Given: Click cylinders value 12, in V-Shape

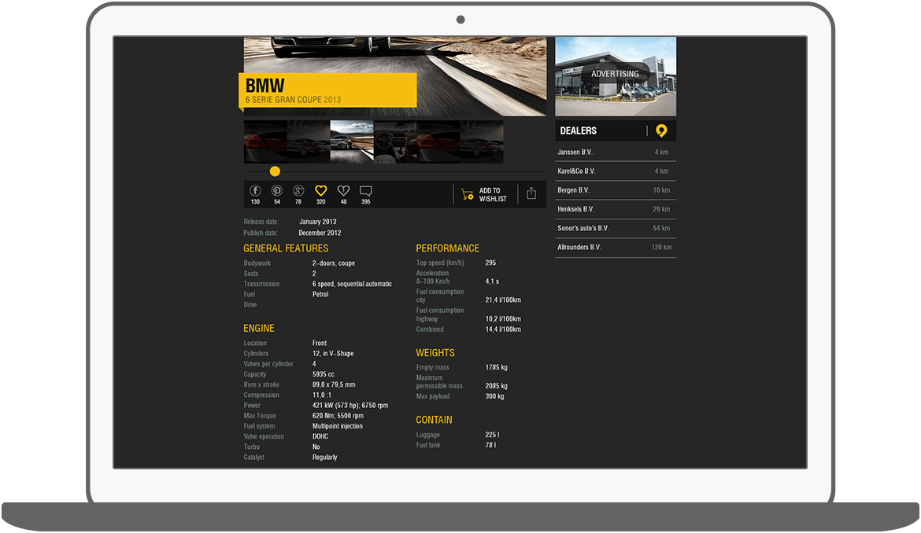Looking at the screenshot, I should pos(333,354).
